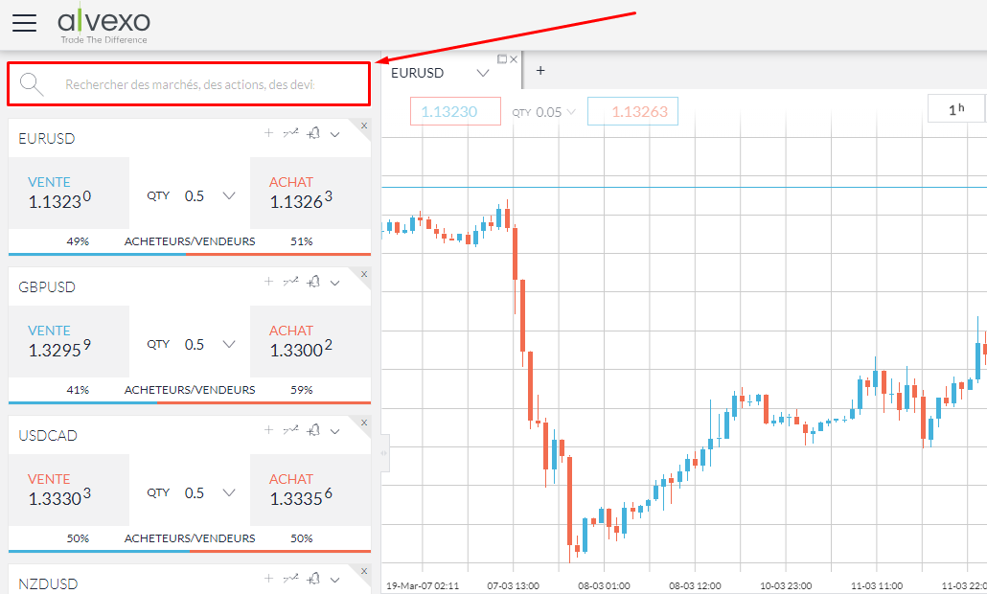The width and height of the screenshot is (987, 594).
Task: Focus the market search input field
Action: (x=189, y=84)
